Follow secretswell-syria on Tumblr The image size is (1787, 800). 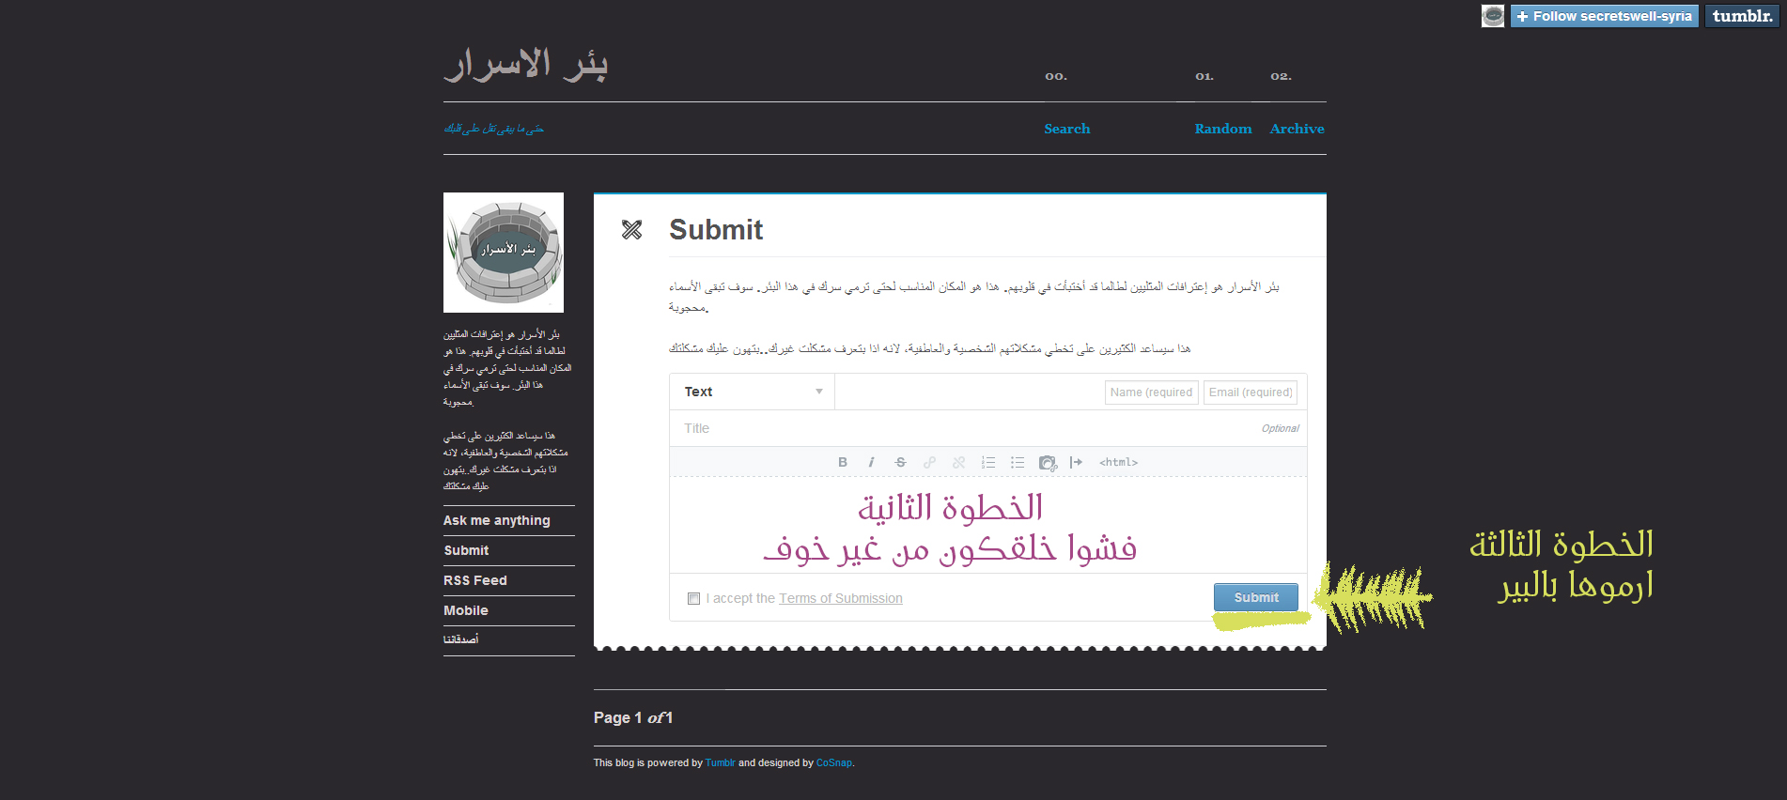coord(1603,16)
